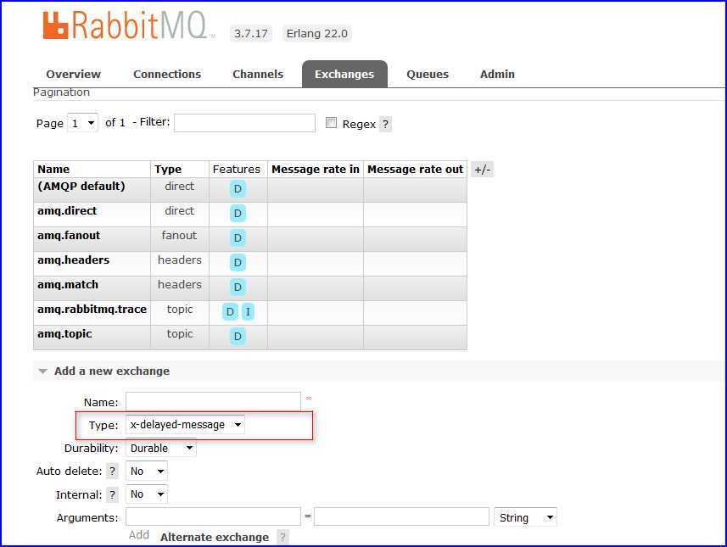Click the D feature badge for amq.direct
This screenshot has width=727, height=547.
point(238,213)
